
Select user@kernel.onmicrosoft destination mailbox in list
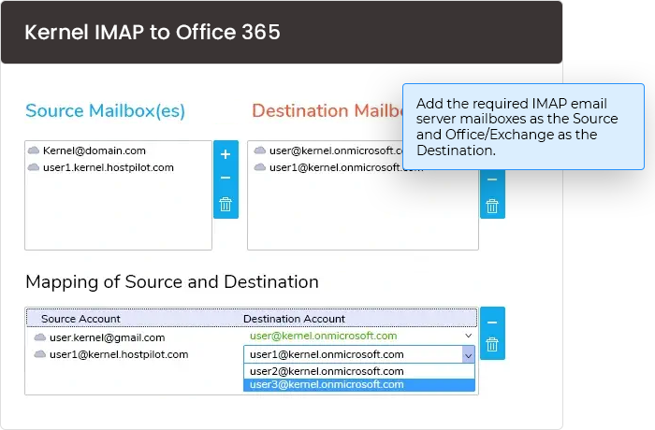pyautogui.click(x=336, y=150)
